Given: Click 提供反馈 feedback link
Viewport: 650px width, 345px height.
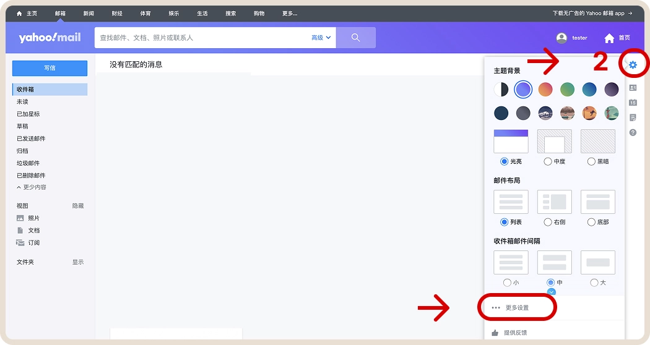Looking at the screenshot, I should 515,333.
